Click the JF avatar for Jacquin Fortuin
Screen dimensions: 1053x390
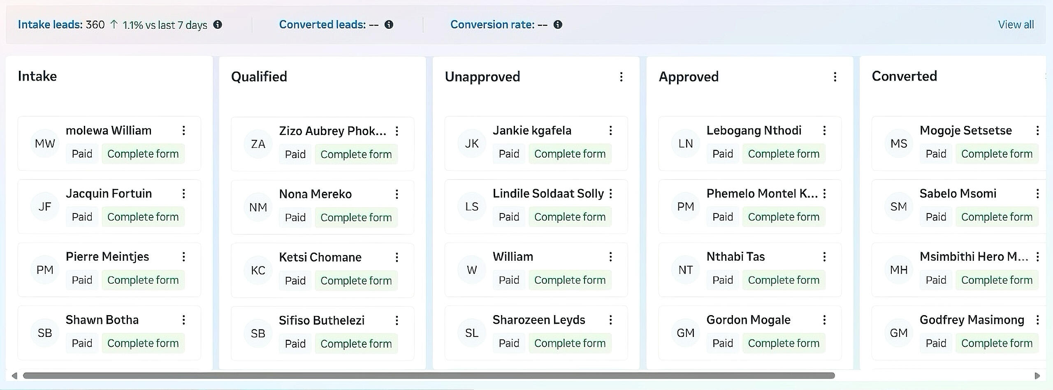[x=45, y=207]
